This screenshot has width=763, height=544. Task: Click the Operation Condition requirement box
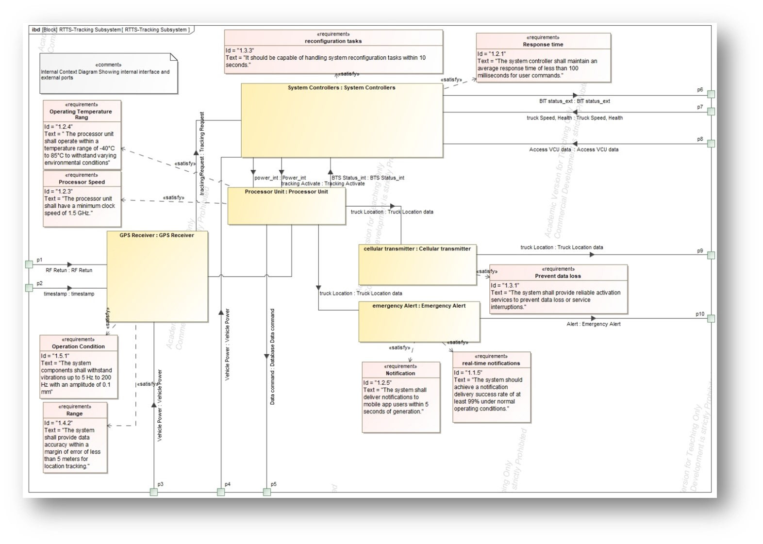click(x=78, y=367)
